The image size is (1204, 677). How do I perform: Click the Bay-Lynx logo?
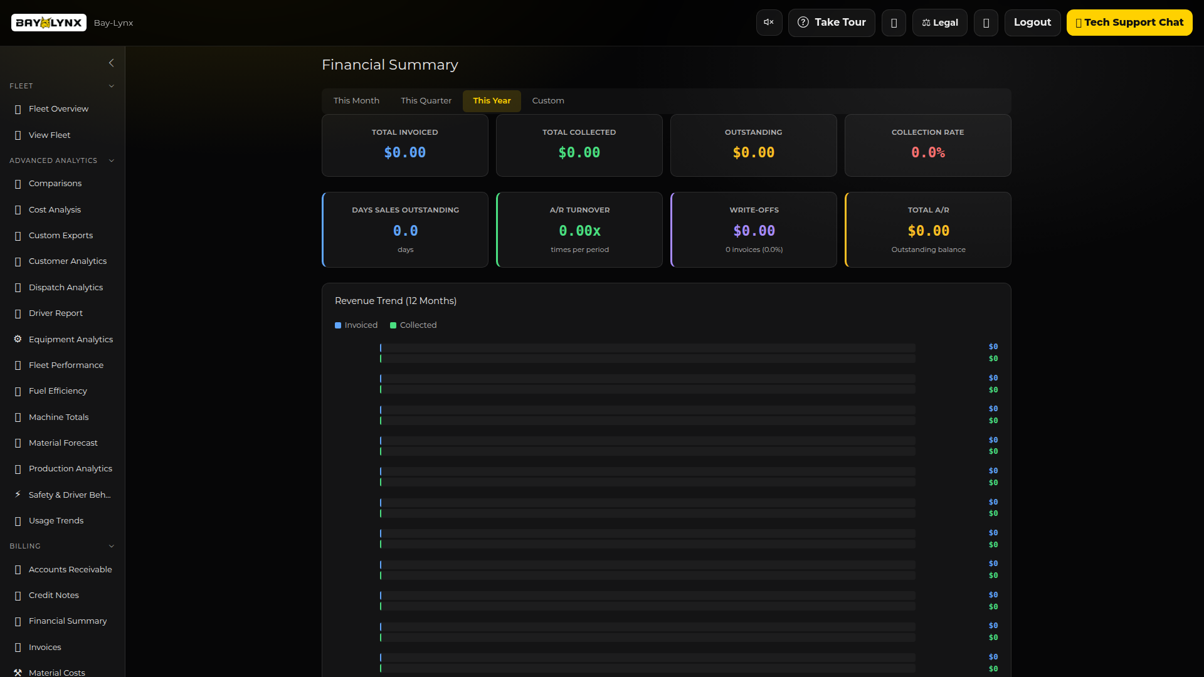48,23
